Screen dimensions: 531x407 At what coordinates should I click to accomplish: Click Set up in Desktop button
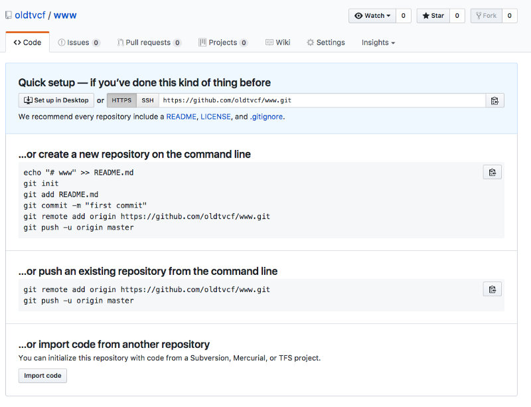(56, 100)
